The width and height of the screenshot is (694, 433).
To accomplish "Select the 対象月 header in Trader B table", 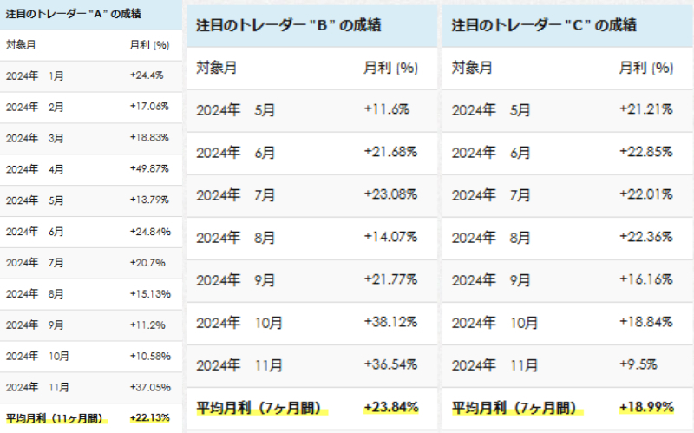I will tap(216, 68).
